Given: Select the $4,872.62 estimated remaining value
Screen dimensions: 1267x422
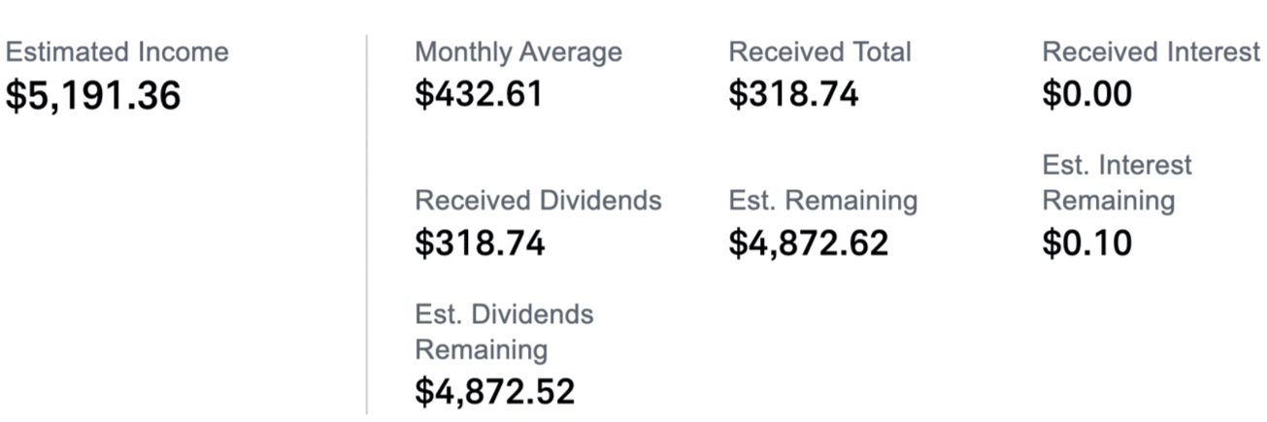Looking at the screenshot, I should point(809,243).
